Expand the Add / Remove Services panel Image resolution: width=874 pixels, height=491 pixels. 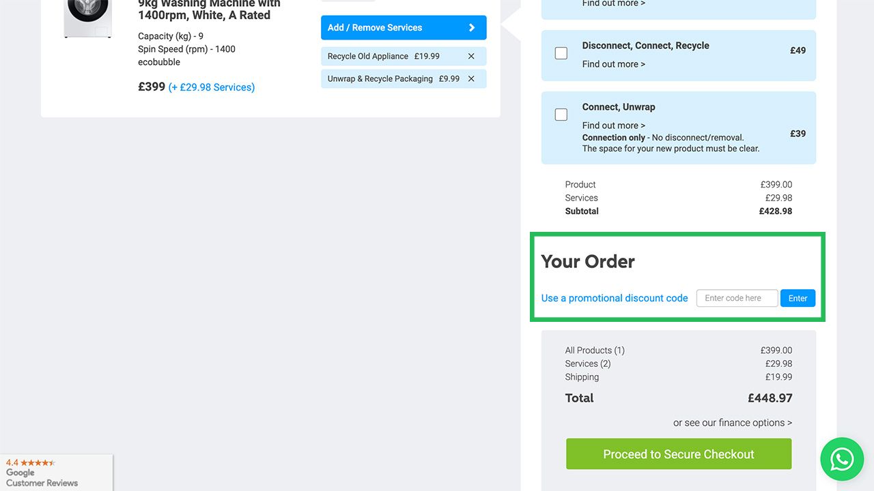click(x=403, y=27)
